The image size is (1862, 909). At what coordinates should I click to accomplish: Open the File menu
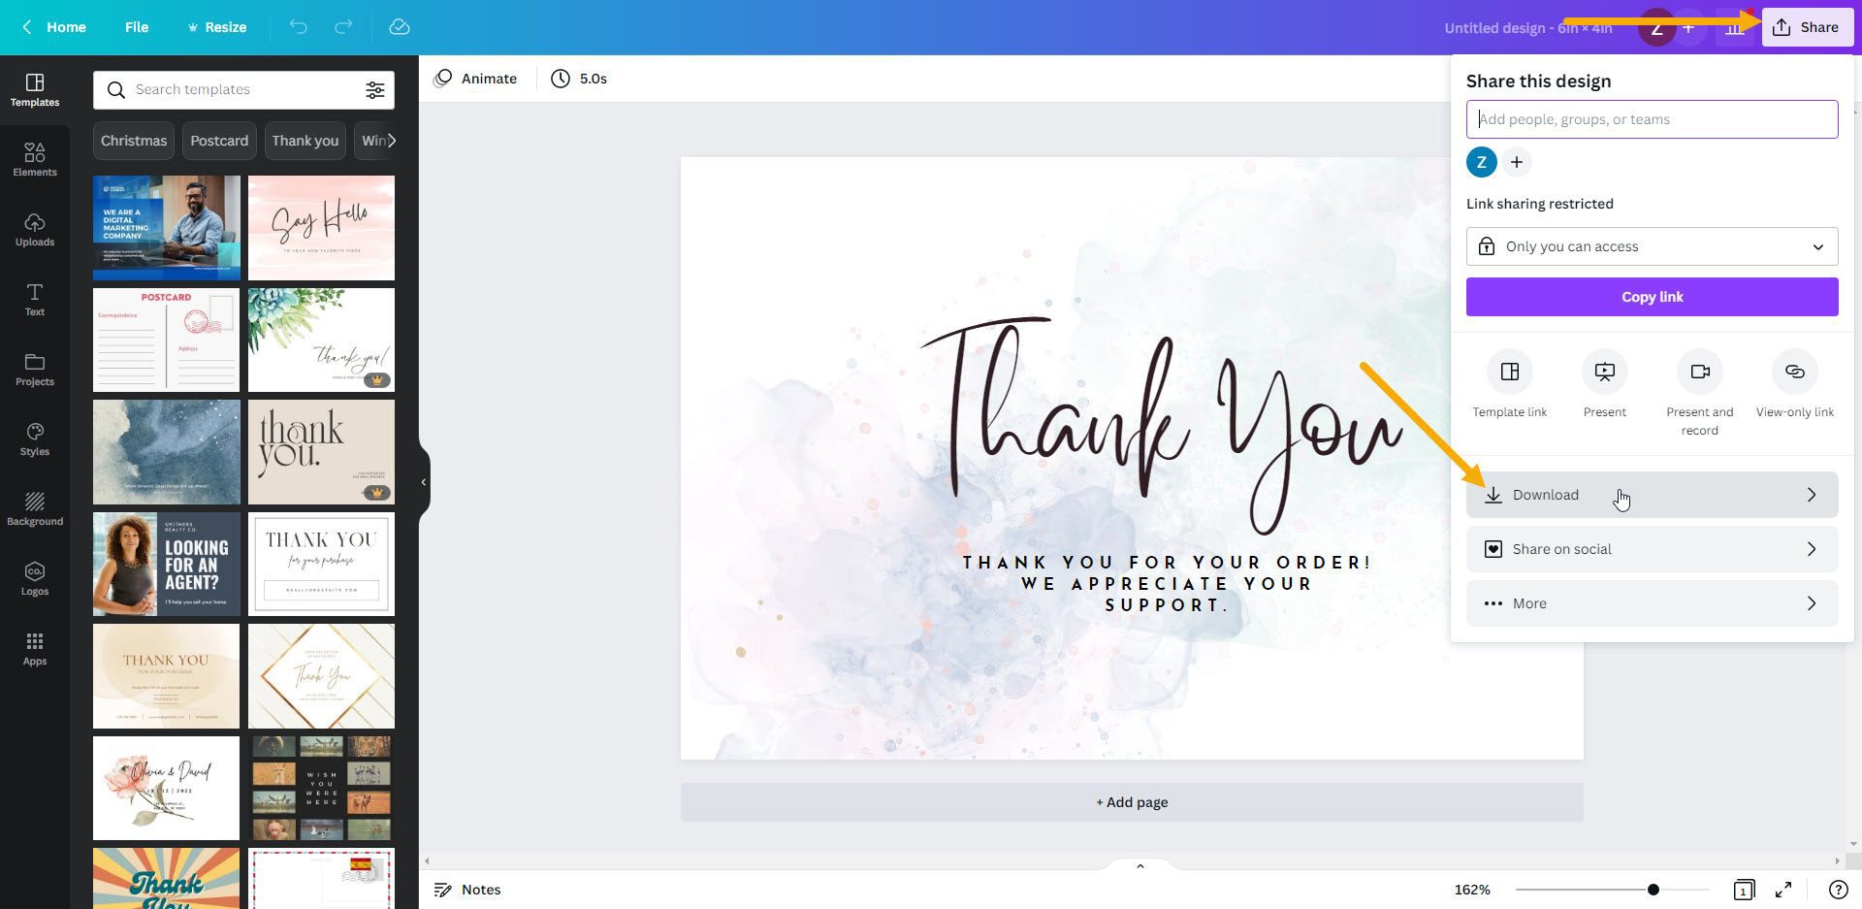pyautogui.click(x=137, y=27)
